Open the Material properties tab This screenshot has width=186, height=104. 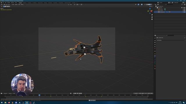155,66
